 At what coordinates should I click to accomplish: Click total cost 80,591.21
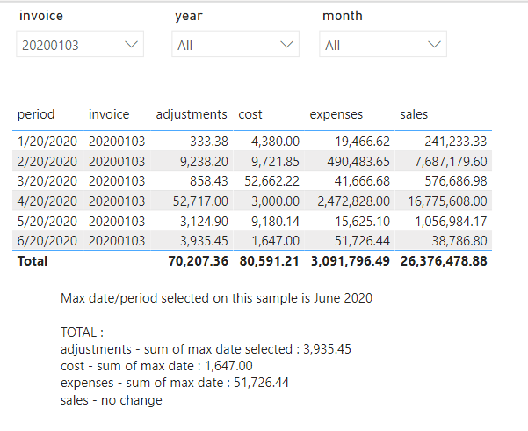click(270, 261)
